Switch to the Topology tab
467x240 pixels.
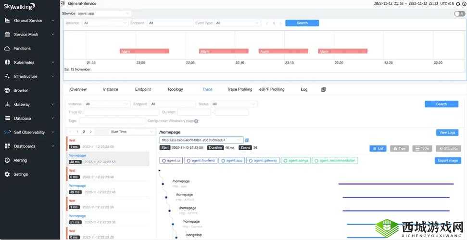pos(175,89)
